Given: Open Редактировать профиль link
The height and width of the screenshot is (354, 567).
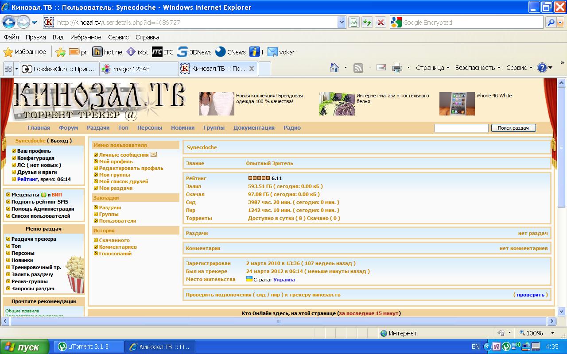Looking at the screenshot, I should (131, 168).
